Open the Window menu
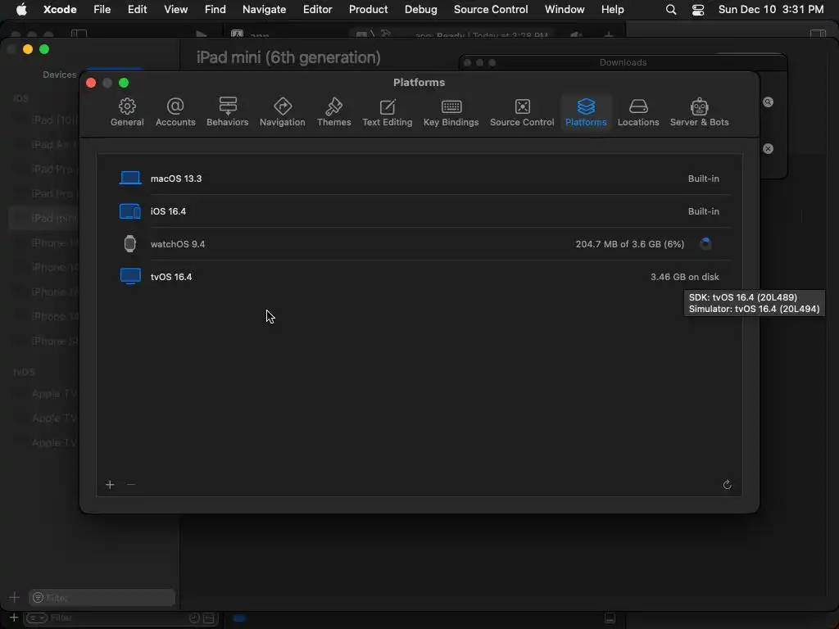Image resolution: width=839 pixels, height=629 pixels. 565,9
